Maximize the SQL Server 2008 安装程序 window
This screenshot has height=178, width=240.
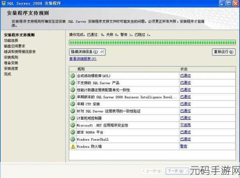pos(229,3)
